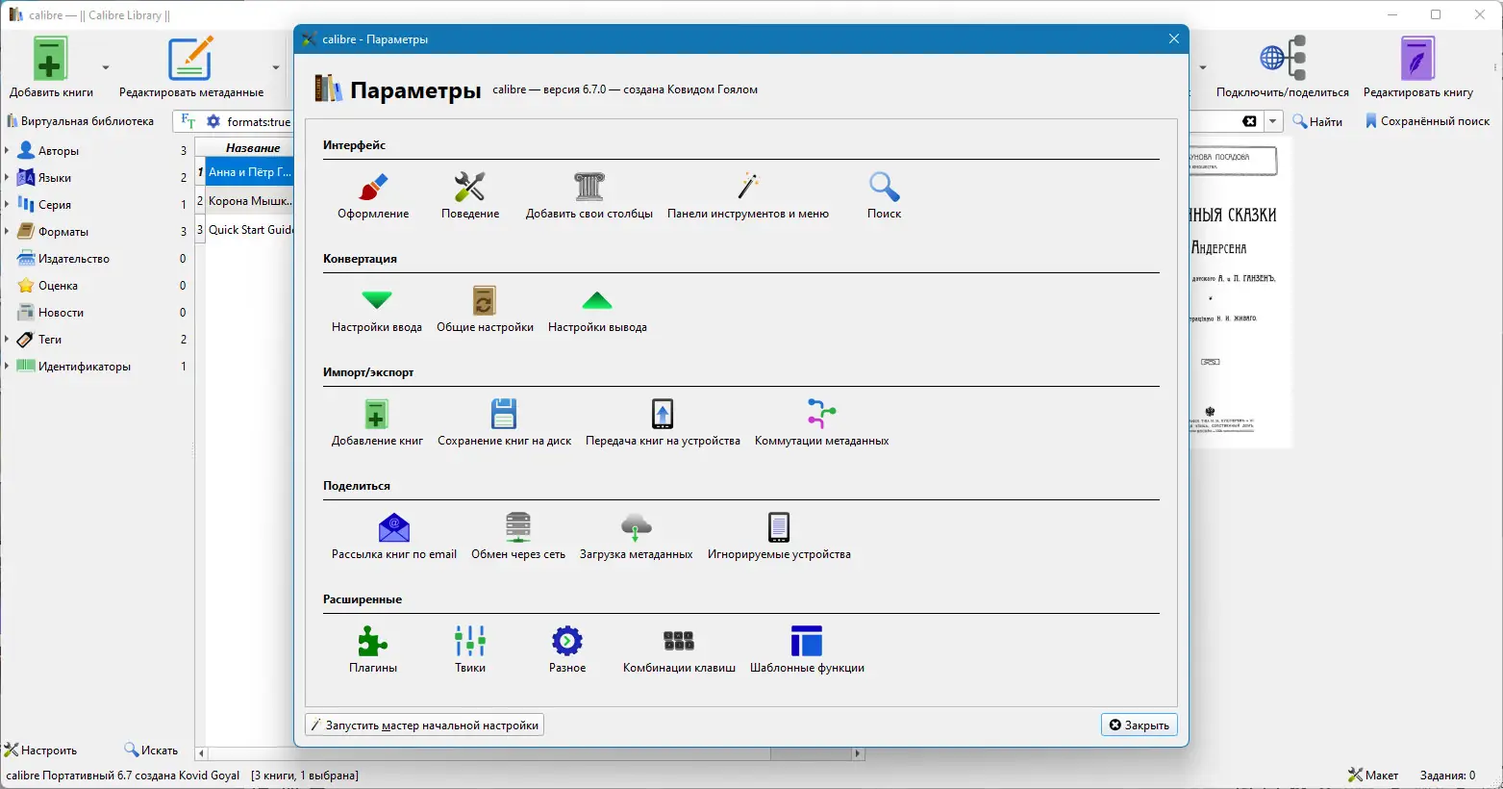Open the Разное preferences
Image resolution: width=1503 pixels, height=789 pixels.
(567, 649)
